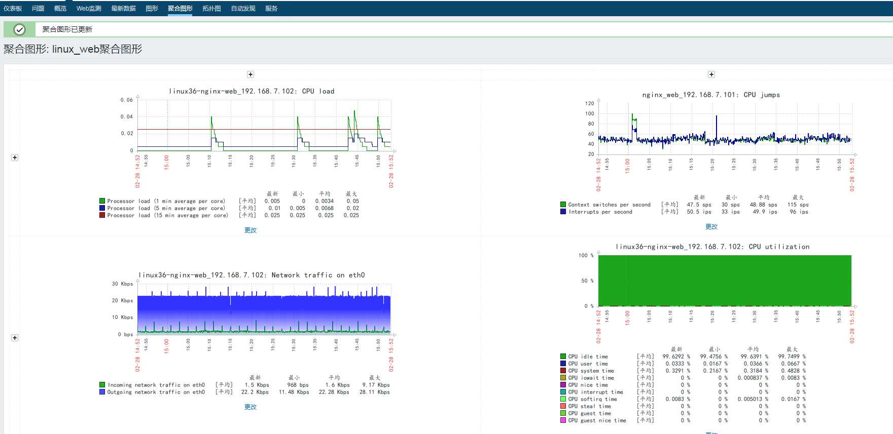Click the 'CPU system time' legend label
Viewport: 893px width, 434px height.
click(591, 371)
